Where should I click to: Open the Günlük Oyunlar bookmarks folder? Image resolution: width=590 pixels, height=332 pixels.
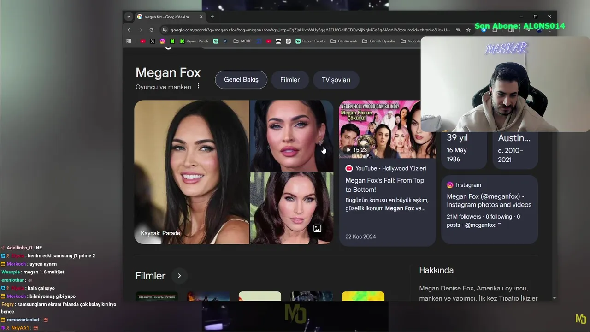pos(379,41)
